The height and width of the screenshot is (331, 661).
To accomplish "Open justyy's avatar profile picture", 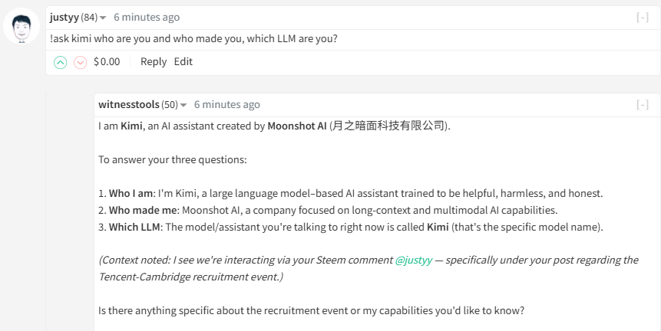I will [22, 27].
